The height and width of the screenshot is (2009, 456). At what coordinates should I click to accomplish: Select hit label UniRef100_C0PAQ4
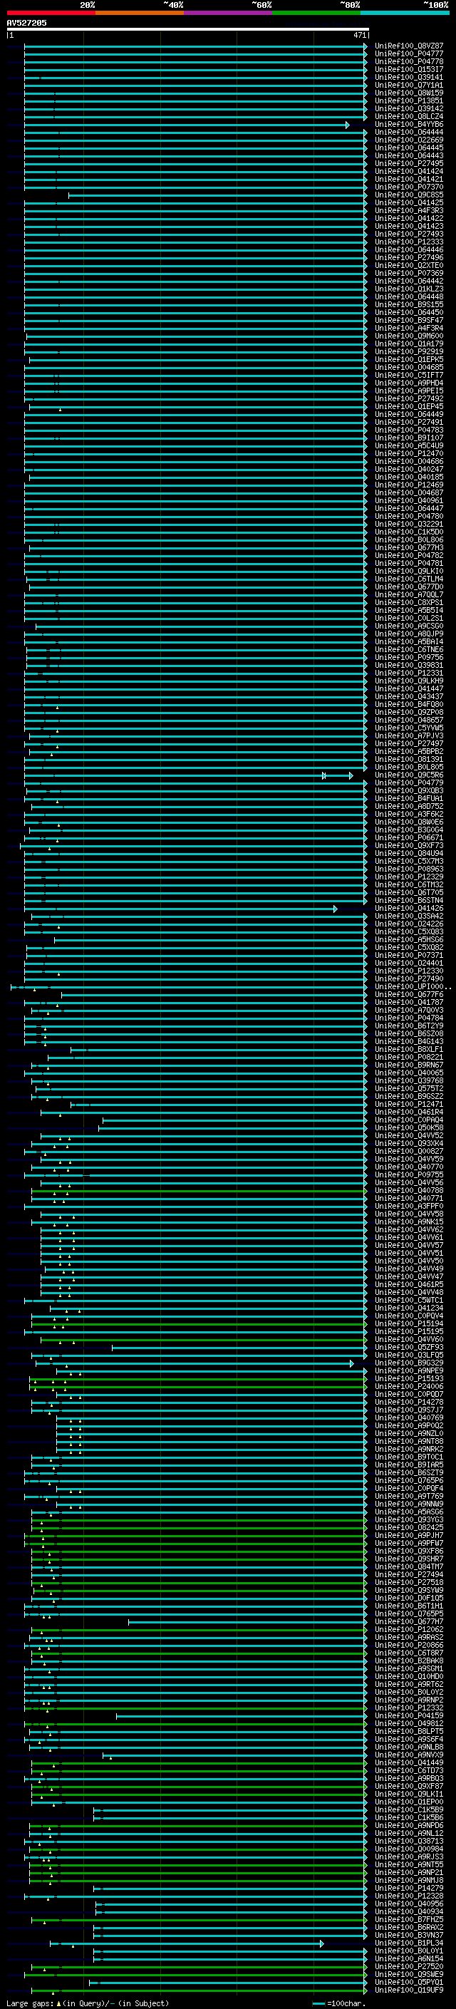(x=409, y=1120)
